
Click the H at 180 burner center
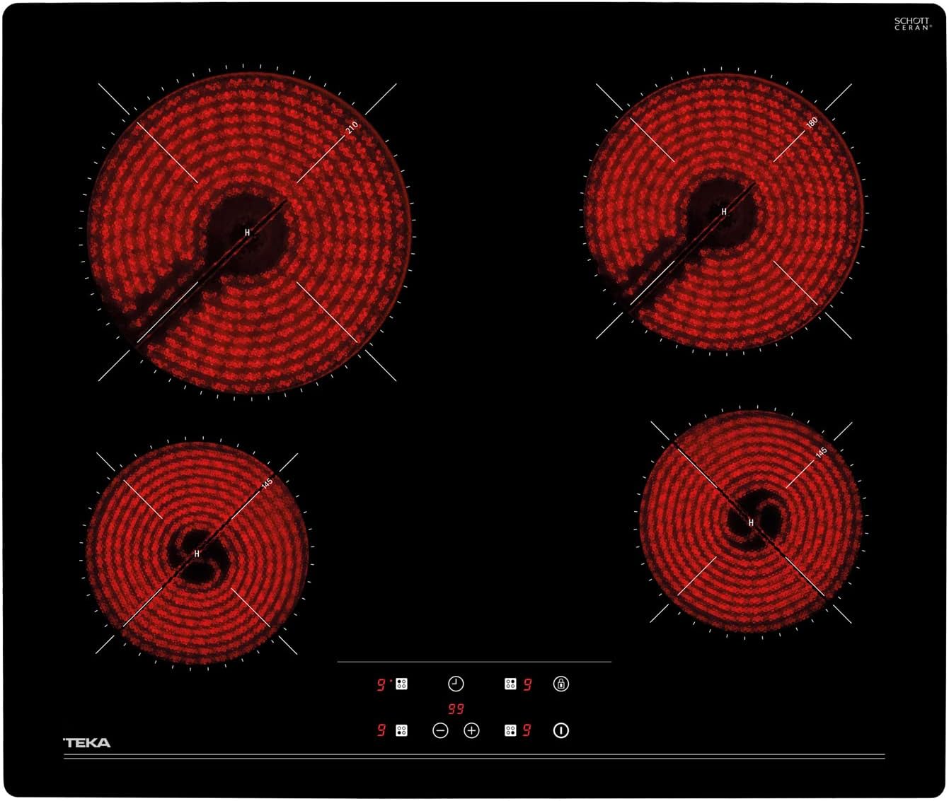pyautogui.click(x=723, y=211)
